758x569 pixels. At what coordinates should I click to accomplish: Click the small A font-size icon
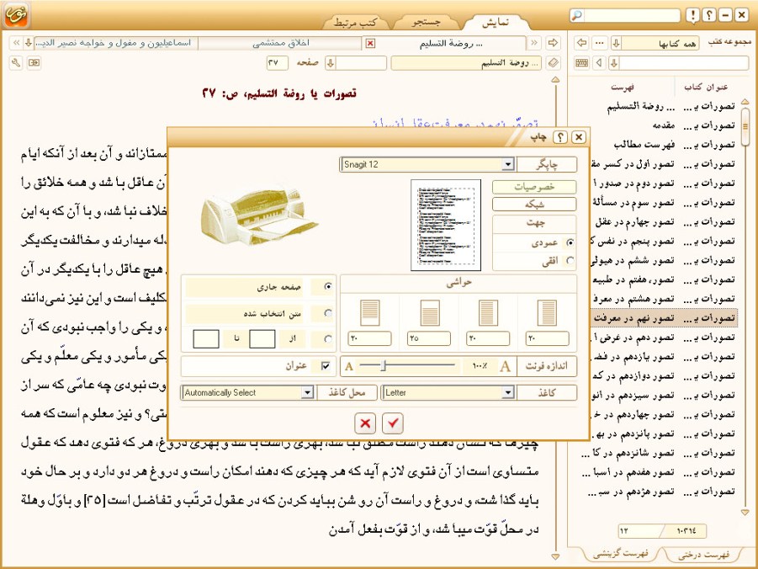349,367
